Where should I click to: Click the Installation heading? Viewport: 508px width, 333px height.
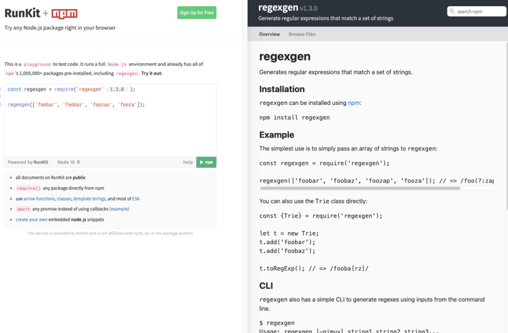[282, 89]
